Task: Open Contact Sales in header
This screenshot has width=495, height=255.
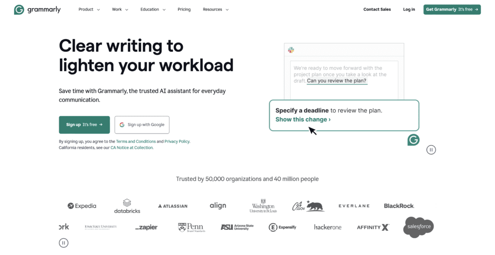Action: point(377,10)
